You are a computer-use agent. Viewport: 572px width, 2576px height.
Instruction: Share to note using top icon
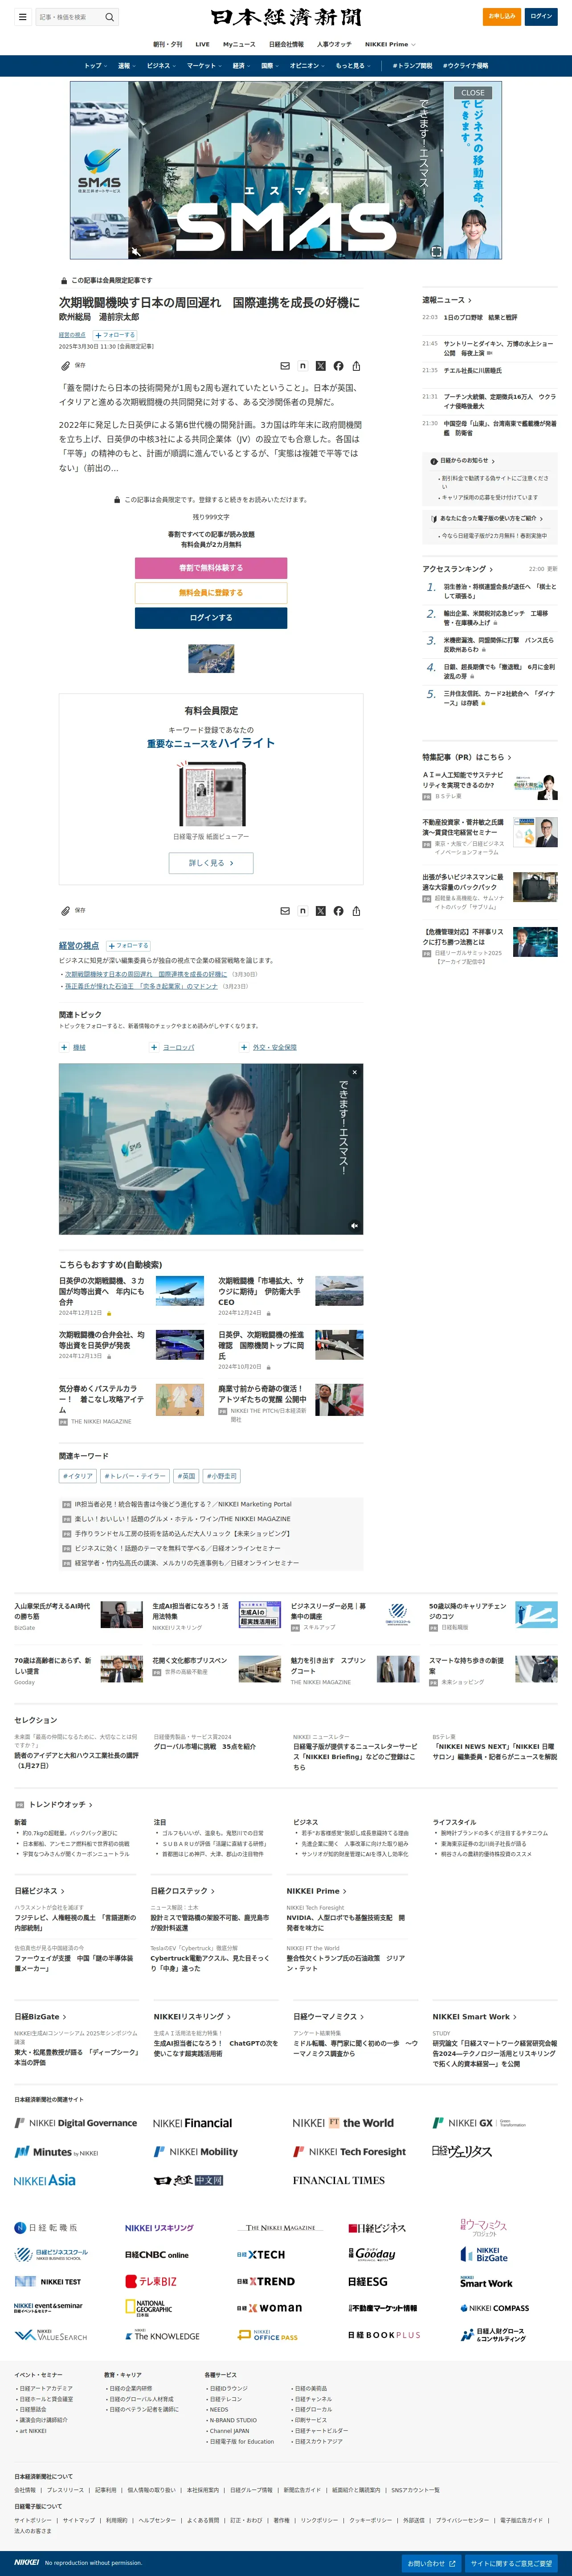303,366
